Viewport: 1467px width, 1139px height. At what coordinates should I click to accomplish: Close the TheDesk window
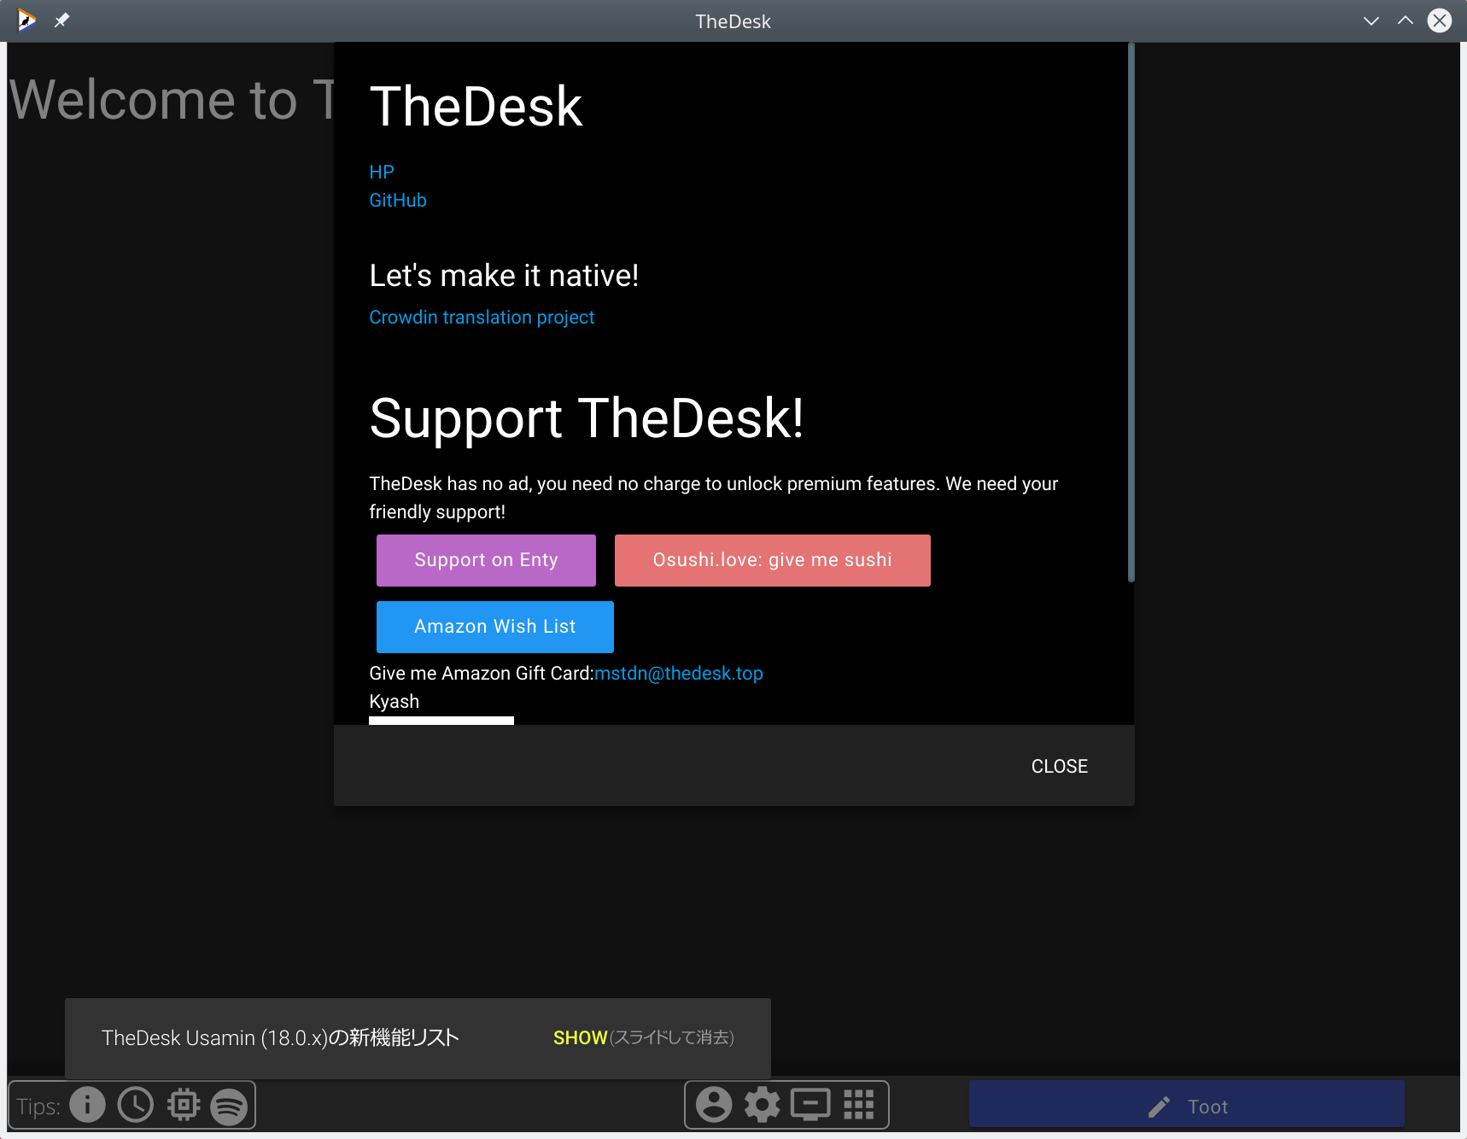1440,20
